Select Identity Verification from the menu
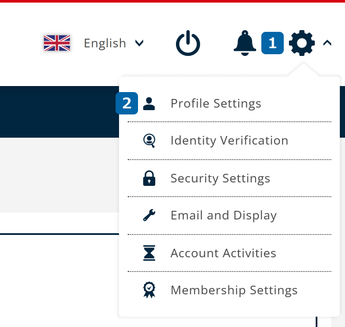This screenshot has width=345, height=327. [229, 141]
